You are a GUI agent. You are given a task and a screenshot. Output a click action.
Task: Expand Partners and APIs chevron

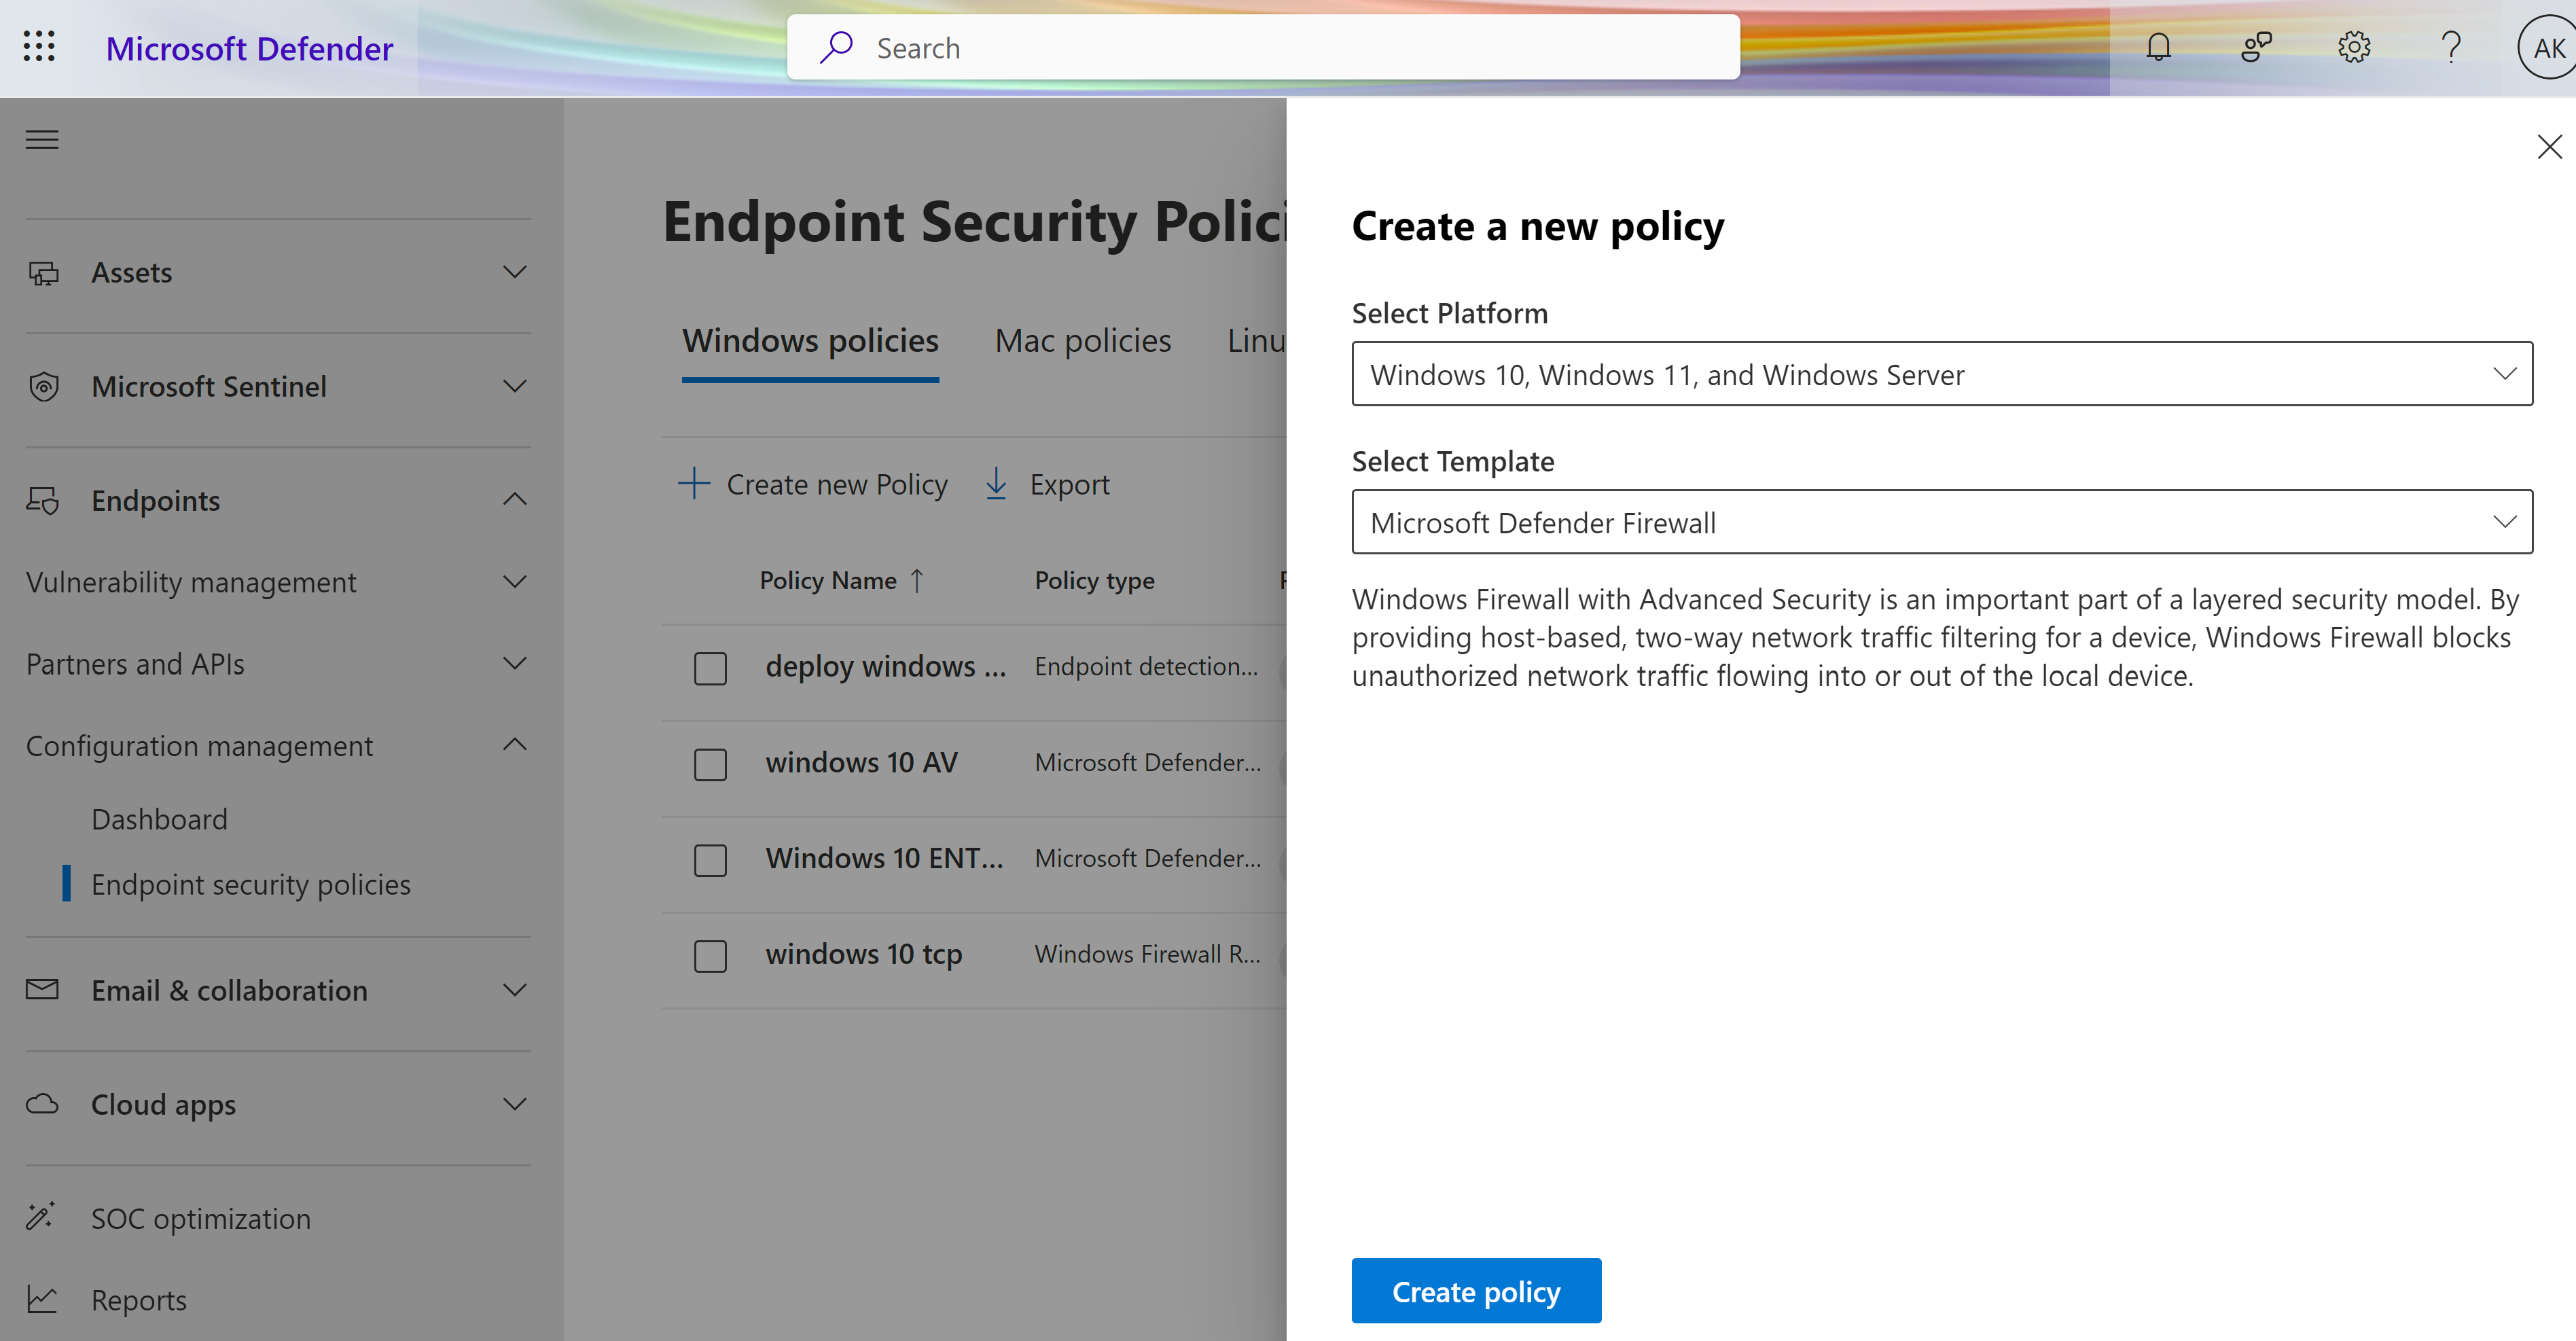[515, 664]
